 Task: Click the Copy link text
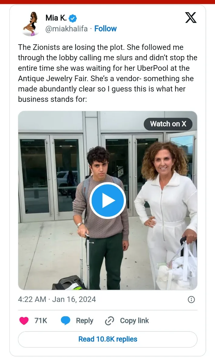coord(134,321)
